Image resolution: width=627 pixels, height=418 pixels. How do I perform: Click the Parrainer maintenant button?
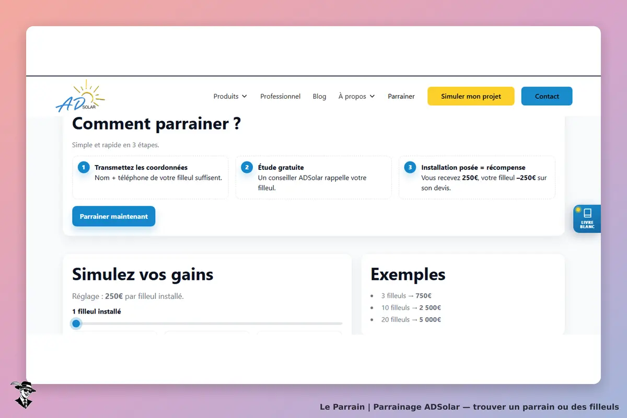[x=114, y=216]
